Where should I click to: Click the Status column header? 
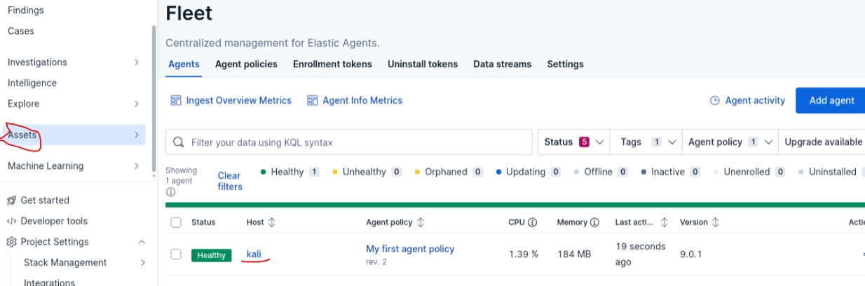click(203, 222)
